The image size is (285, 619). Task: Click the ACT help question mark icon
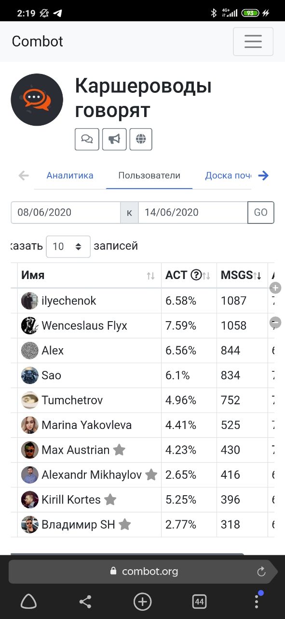(196, 275)
